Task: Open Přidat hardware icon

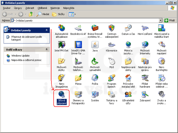Action: click(x=145, y=78)
